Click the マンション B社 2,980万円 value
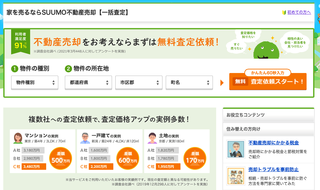 pos(32,158)
